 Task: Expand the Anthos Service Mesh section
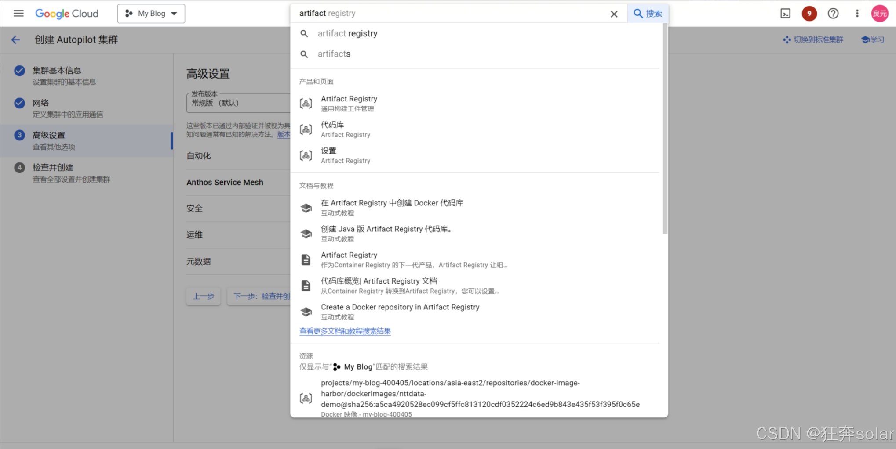click(x=238, y=182)
